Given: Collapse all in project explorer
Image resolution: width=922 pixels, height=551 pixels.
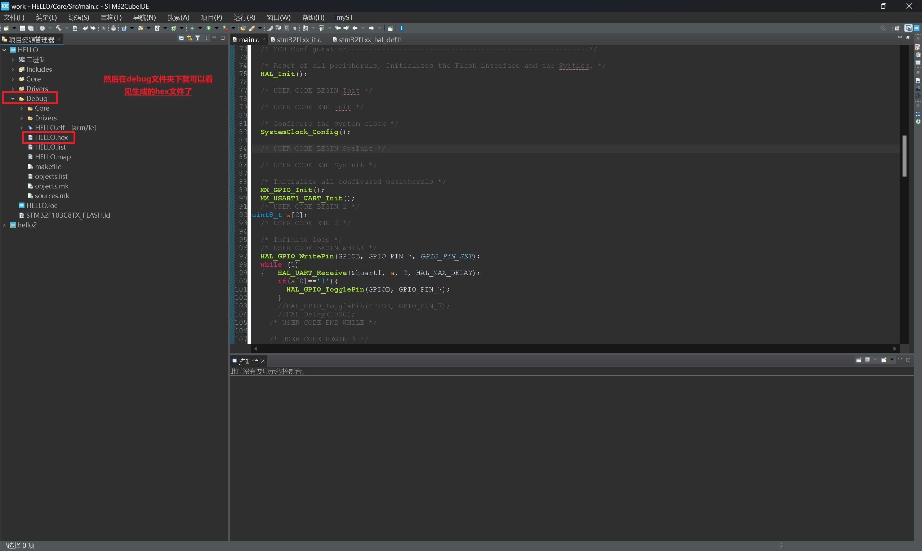Looking at the screenshot, I should [x=181, y=38].
